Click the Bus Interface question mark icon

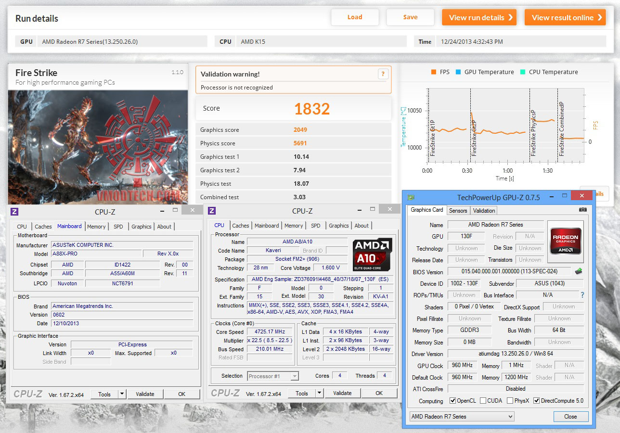582,295
